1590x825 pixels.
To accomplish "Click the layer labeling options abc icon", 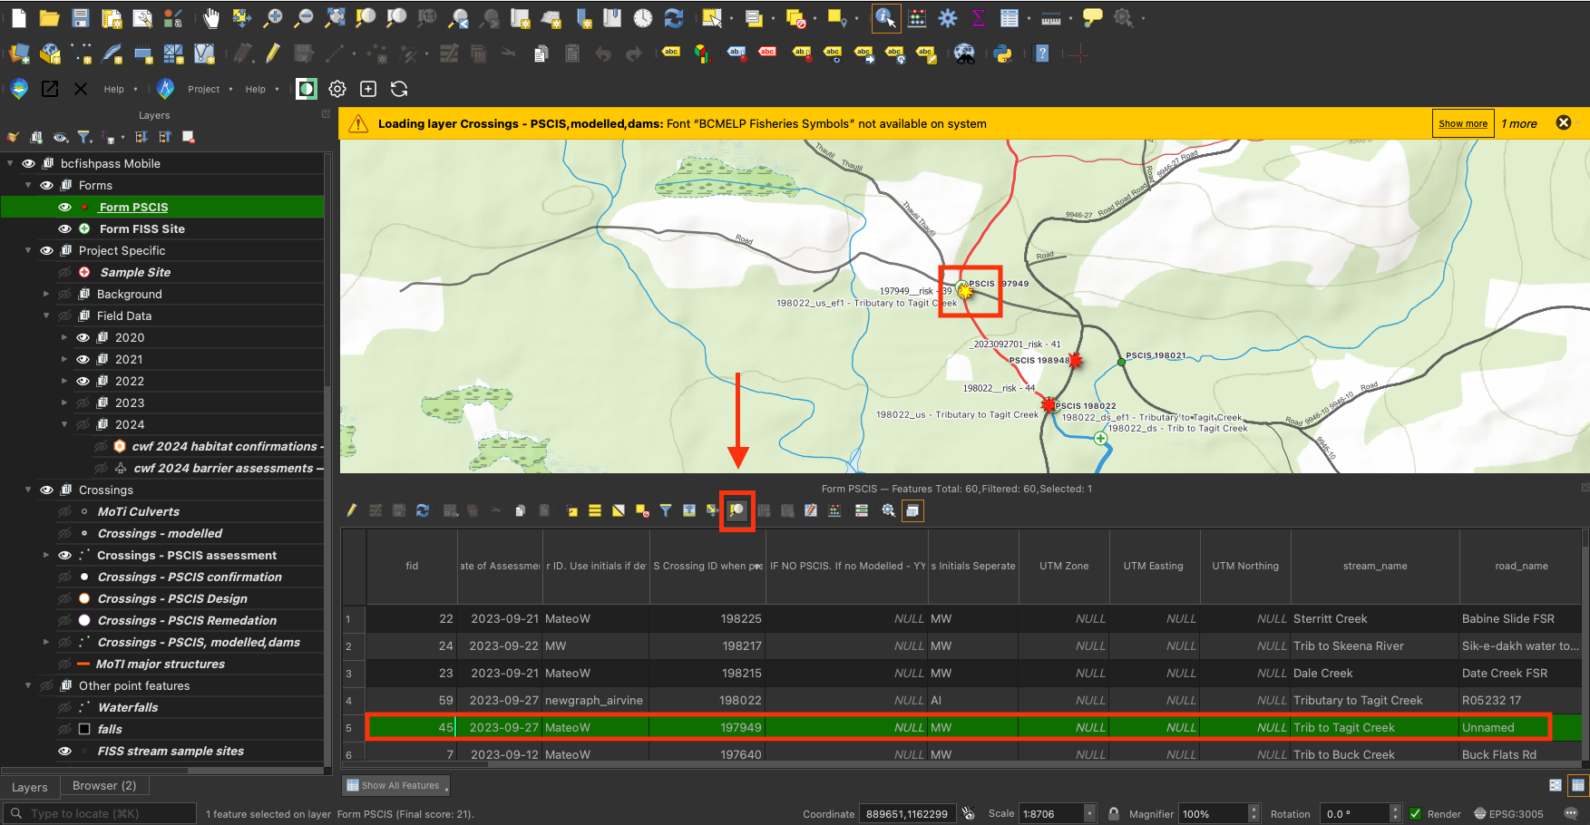I will 672,53.
